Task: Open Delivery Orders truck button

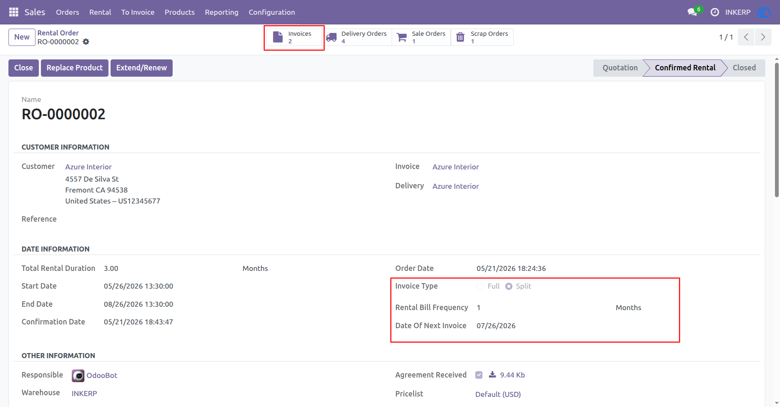Action: 357,37
